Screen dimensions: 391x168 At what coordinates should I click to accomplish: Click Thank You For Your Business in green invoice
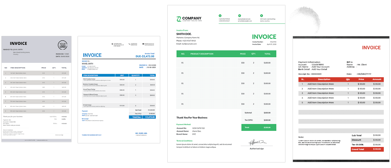click(192, 118)
